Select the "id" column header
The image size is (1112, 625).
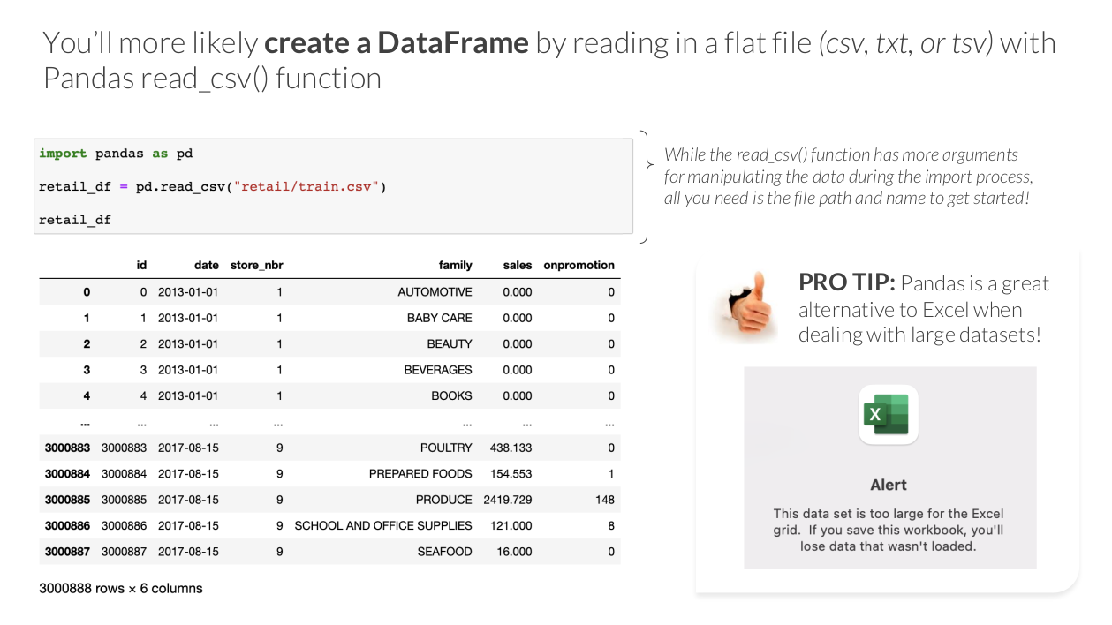[141, 265]
